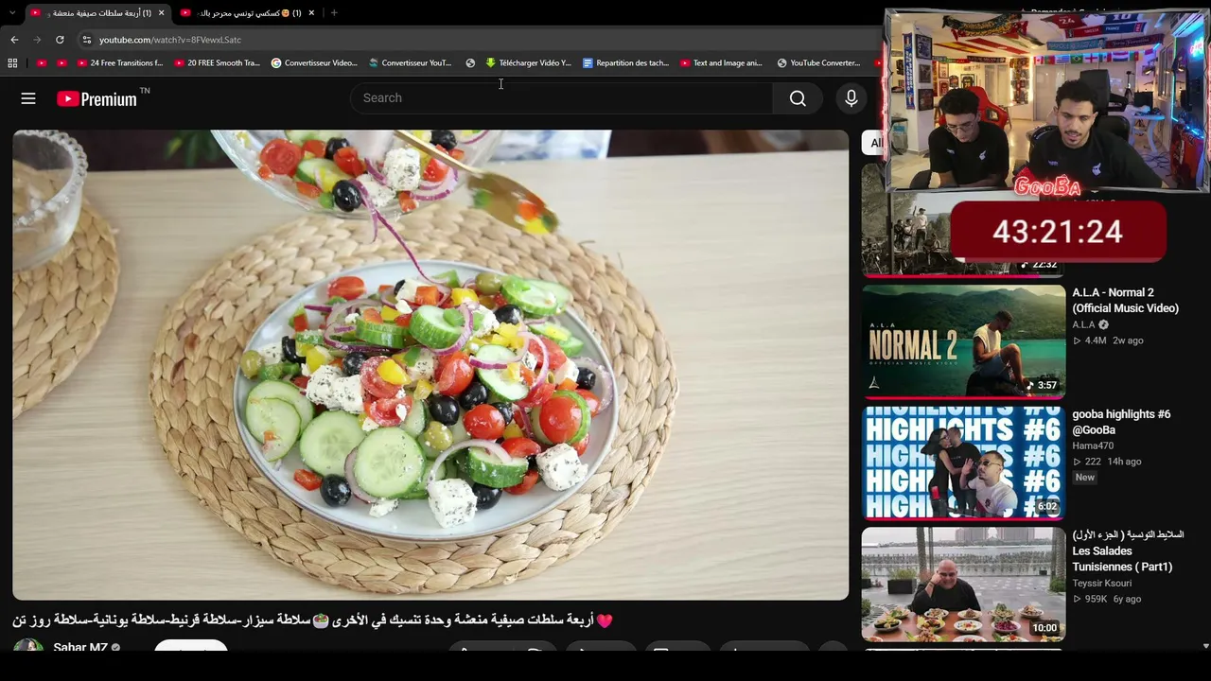Visit the Hama470 channel name
Viewport: 1211px width, 681px height.
(1093, 445)
